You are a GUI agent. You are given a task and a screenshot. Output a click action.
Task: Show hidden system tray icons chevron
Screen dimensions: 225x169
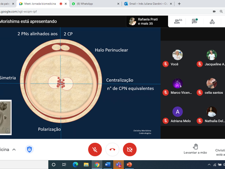209,165
